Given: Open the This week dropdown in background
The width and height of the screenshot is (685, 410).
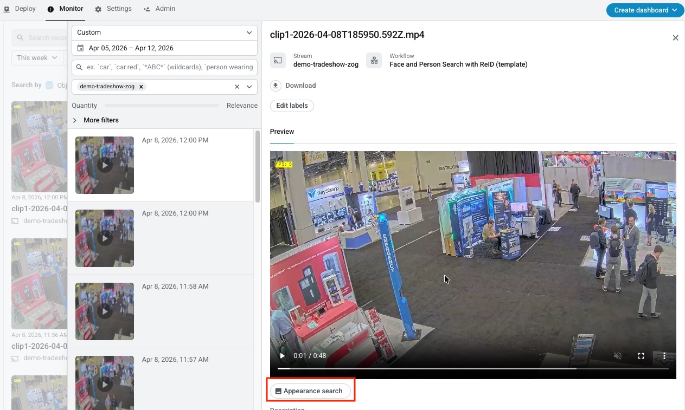Looking at the screenshot, I should [x=37, y=58].
